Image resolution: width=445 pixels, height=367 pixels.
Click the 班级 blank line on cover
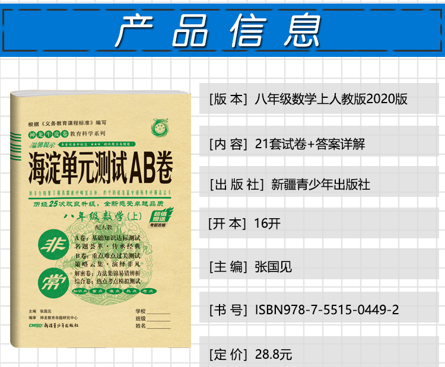(158, 320)
